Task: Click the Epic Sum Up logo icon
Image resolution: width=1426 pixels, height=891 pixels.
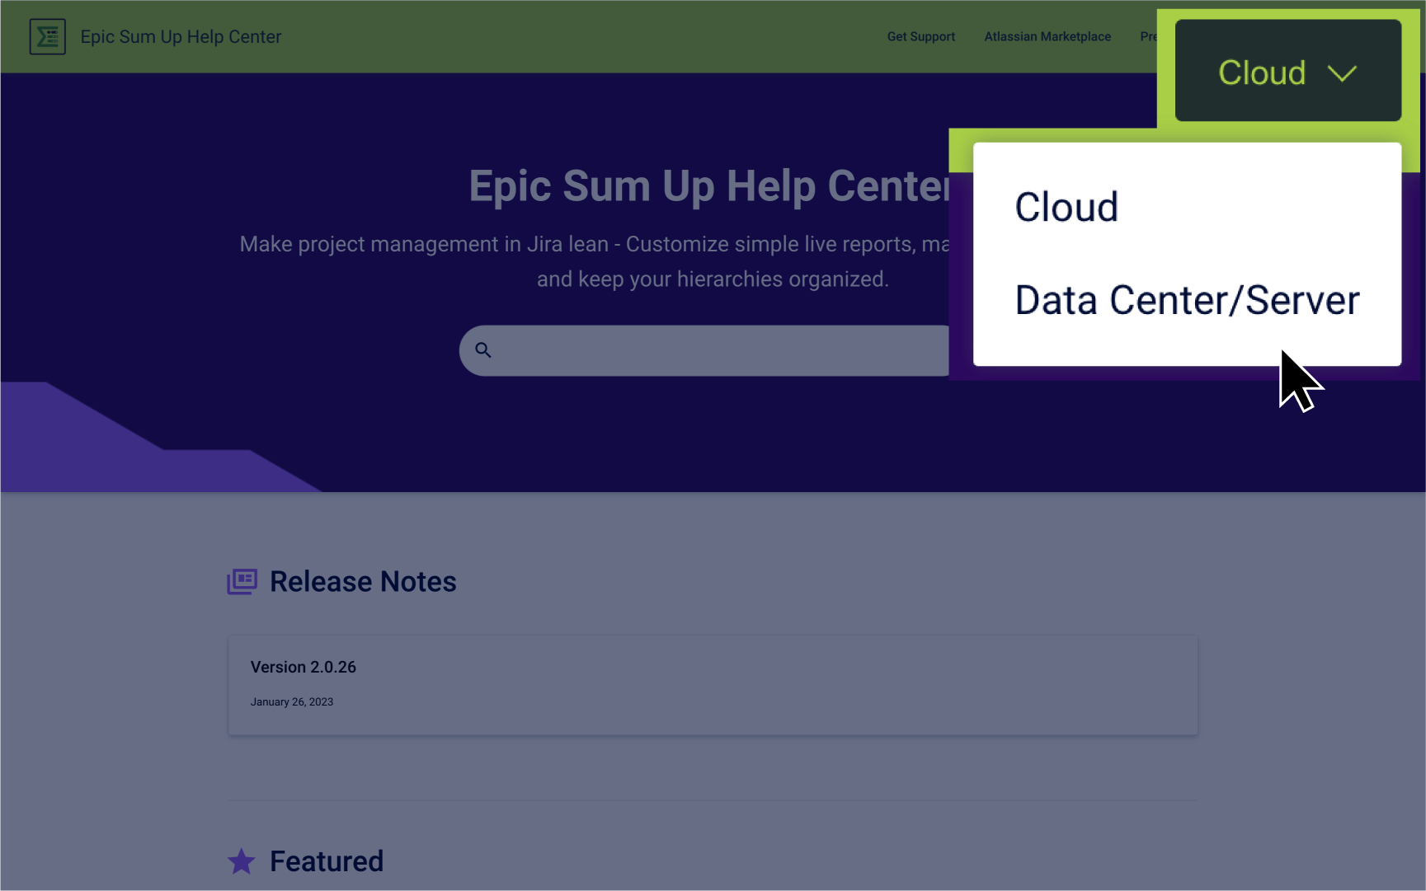Action: click(x=47, y=37)
